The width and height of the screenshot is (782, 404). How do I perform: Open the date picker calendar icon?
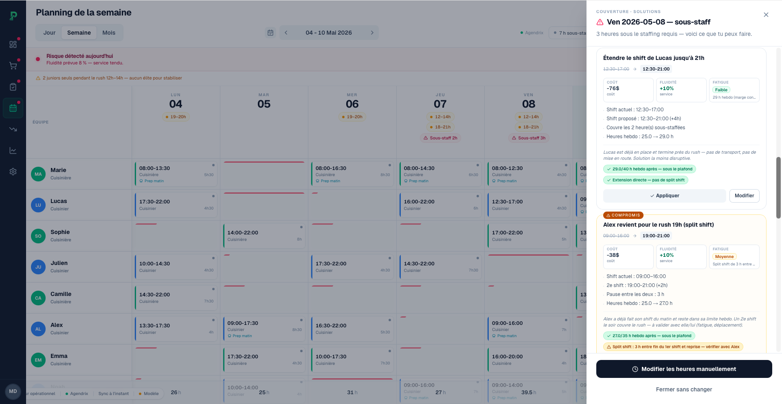click(270, 33)
